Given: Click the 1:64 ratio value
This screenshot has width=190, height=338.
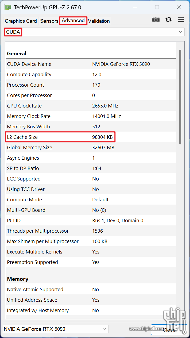Looking at the screenshot, I should click(x=97, y=168).
